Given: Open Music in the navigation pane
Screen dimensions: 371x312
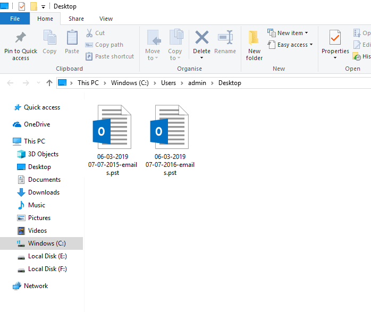Looking at the screenshot, I should [x=37, y=205].
